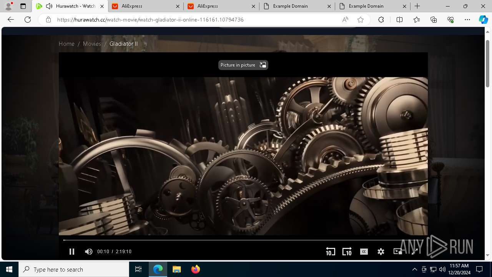The height and width of the screenshot is (277, 492).
Task: Open Edge Settings and more menu
Action: (x=467, y=20)
